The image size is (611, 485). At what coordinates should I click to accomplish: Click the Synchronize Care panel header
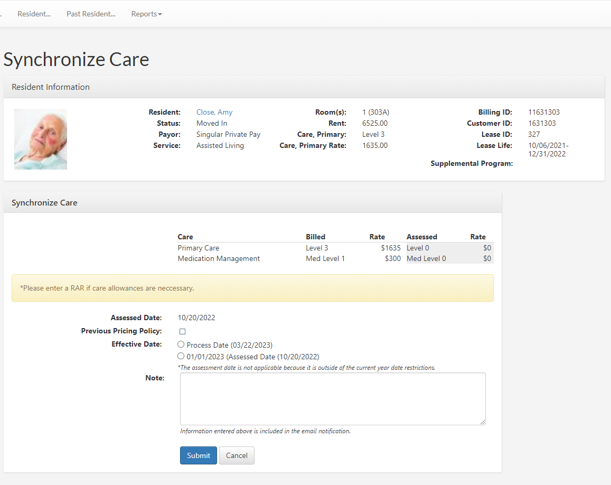point(45,202)
